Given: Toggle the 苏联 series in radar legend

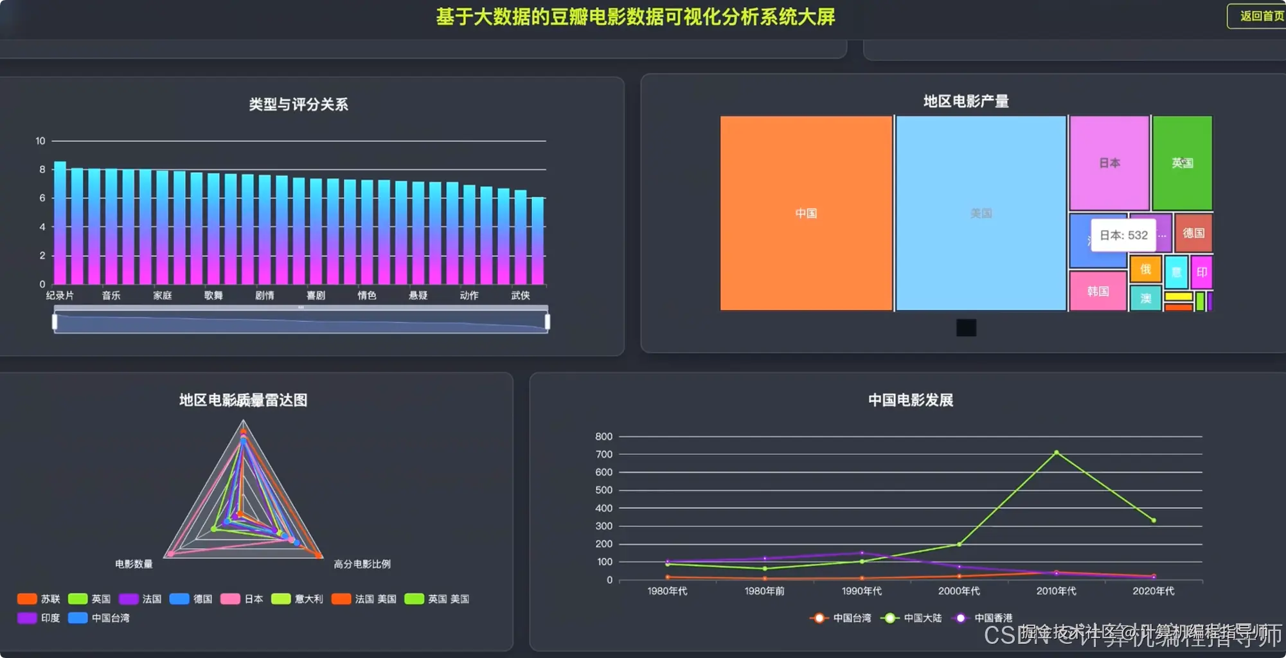Looking at the screenshot, I should 39,599.
